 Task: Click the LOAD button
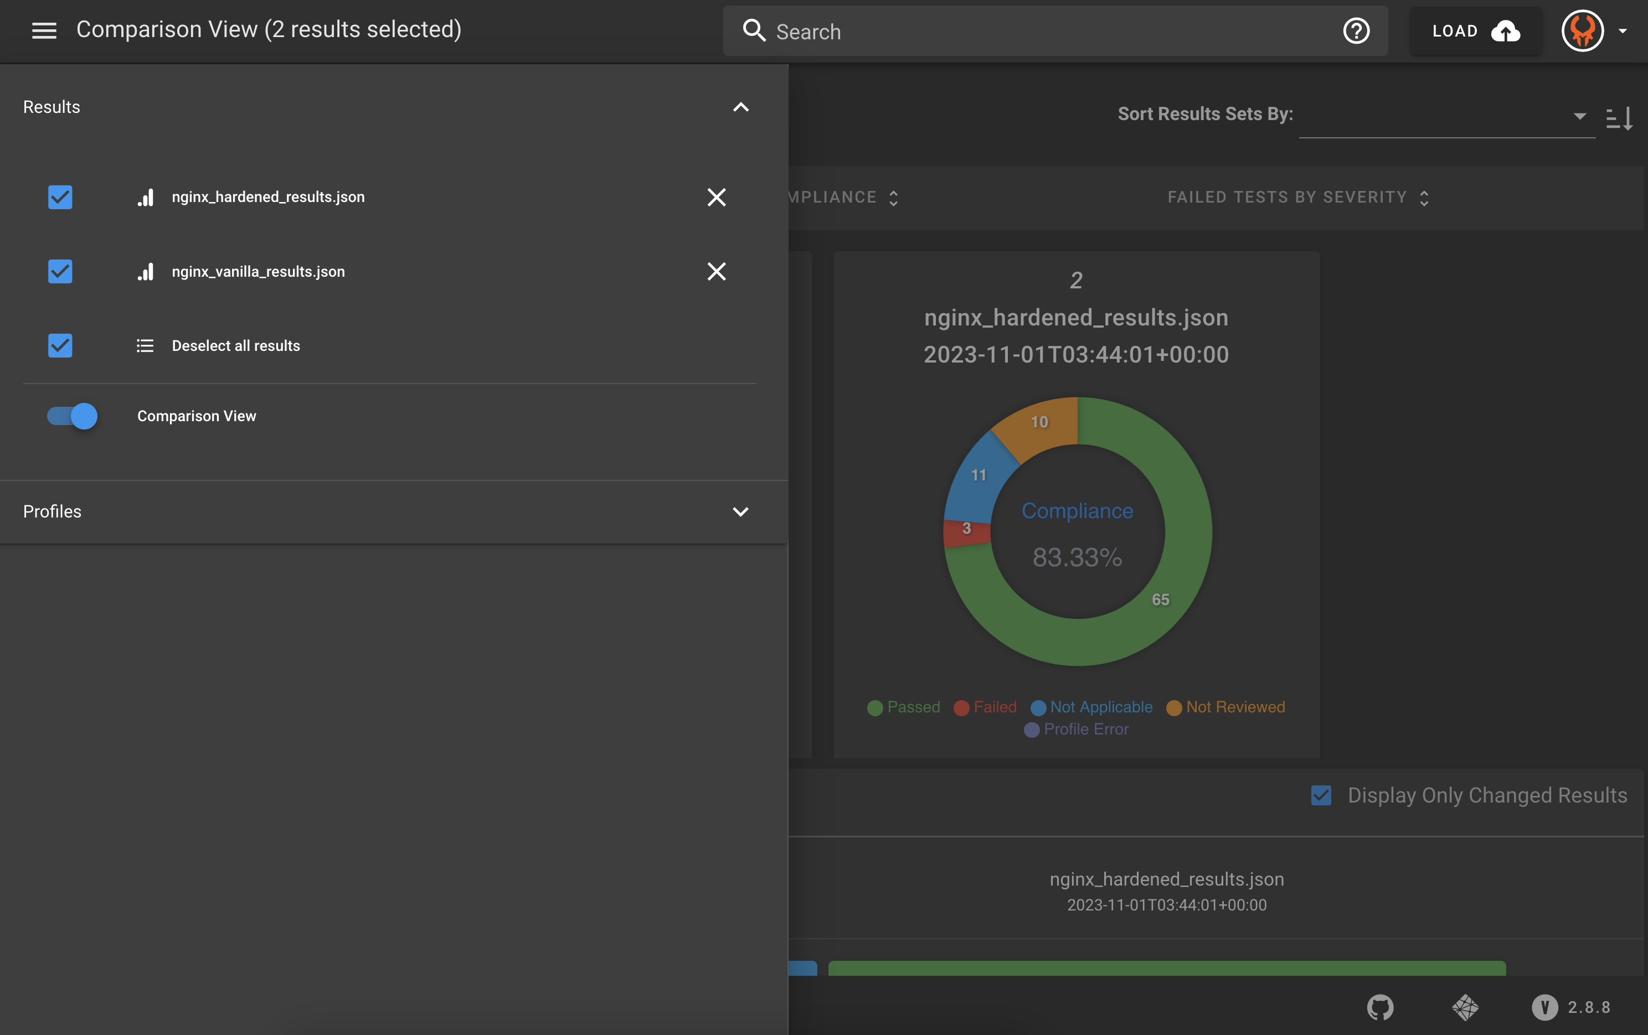coord(1476,31)
